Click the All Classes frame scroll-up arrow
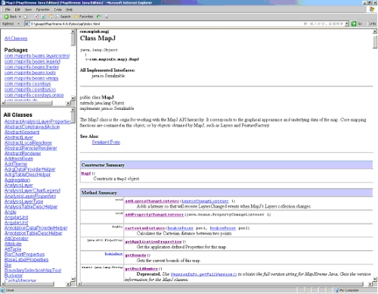Image resolution: width=378 pixels, height=294 pixels. 73,110
